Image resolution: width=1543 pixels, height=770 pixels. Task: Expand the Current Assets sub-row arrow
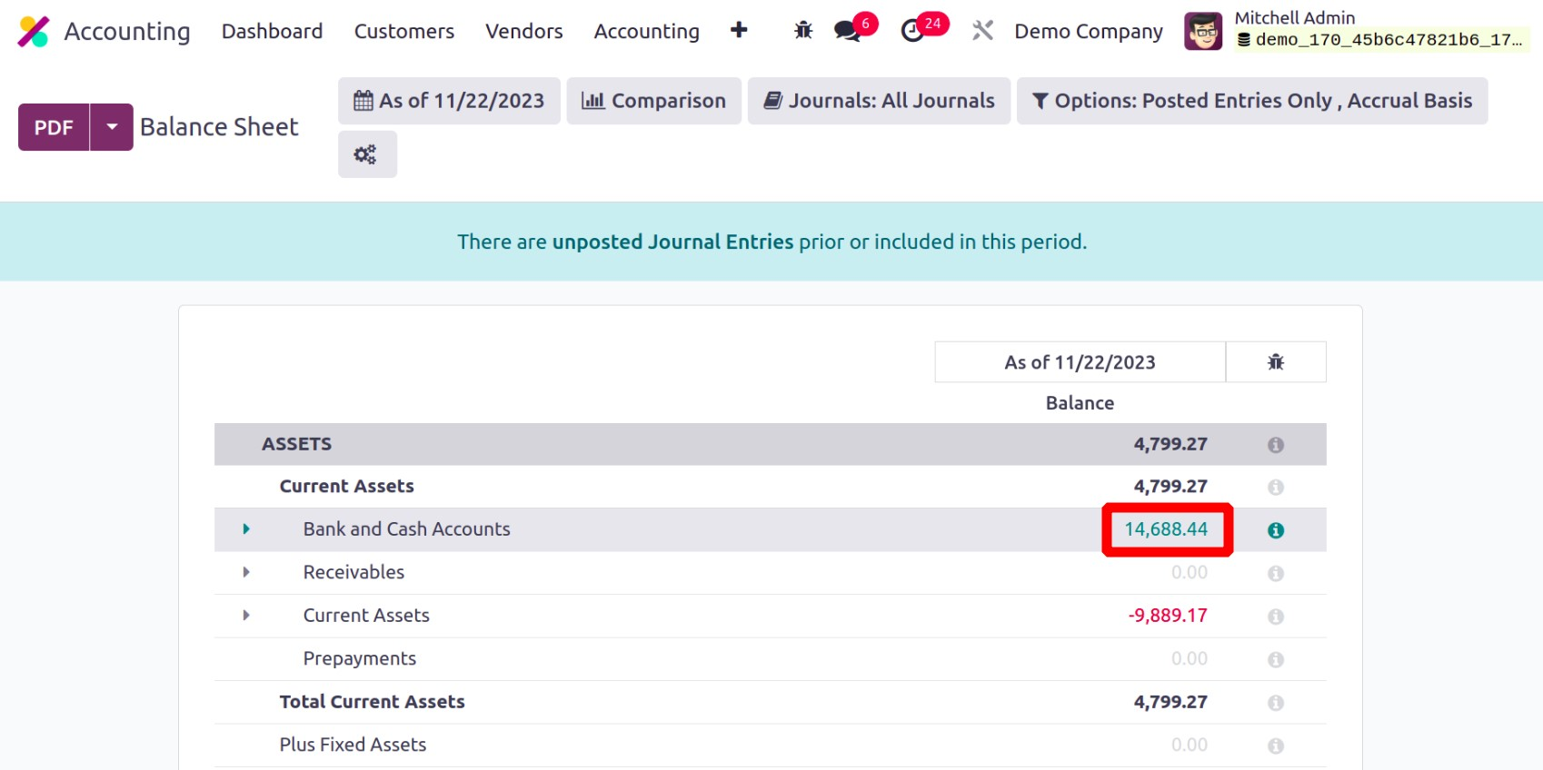pyautogui.click(x=246, y=616)
